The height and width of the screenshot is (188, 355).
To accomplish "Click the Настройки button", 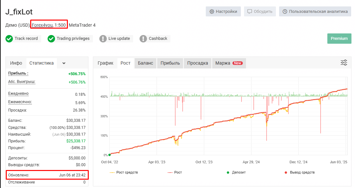I will [x=223, y=12].
